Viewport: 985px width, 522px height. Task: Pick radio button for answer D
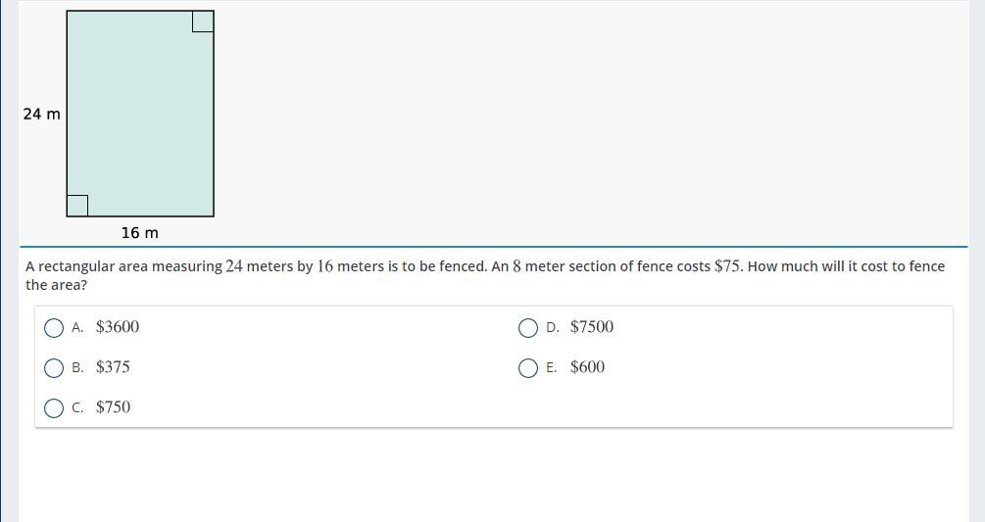coord(528,328)
